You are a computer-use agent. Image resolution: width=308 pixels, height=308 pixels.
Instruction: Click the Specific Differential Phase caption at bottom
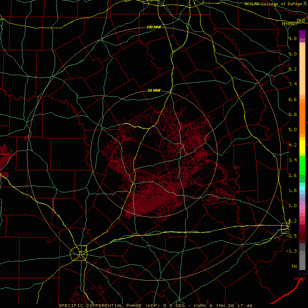[x=156, y=306]
